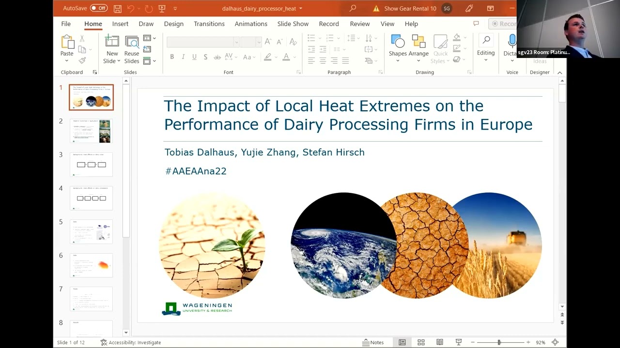620x348 pixels.
Task: Click the Bullets list icon
Action: pos(311,38)
